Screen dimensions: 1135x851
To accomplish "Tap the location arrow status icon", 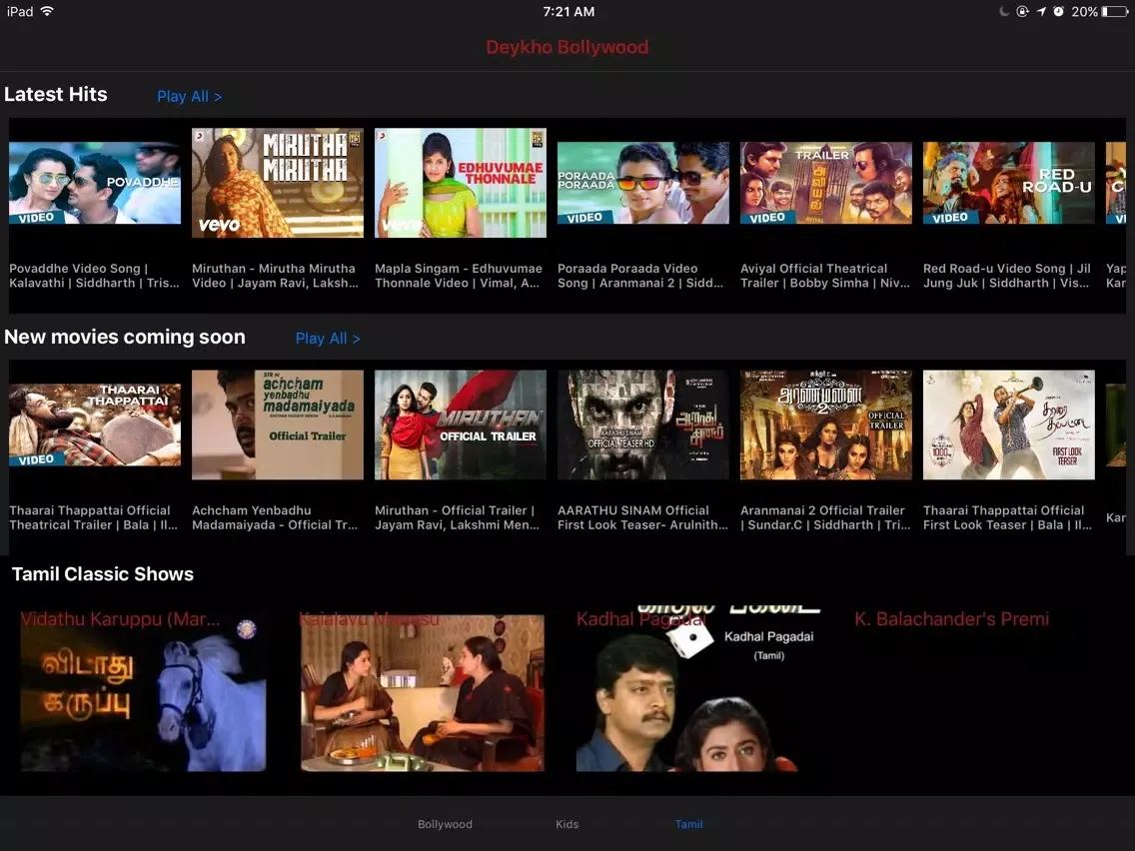I will (1041, 11).
